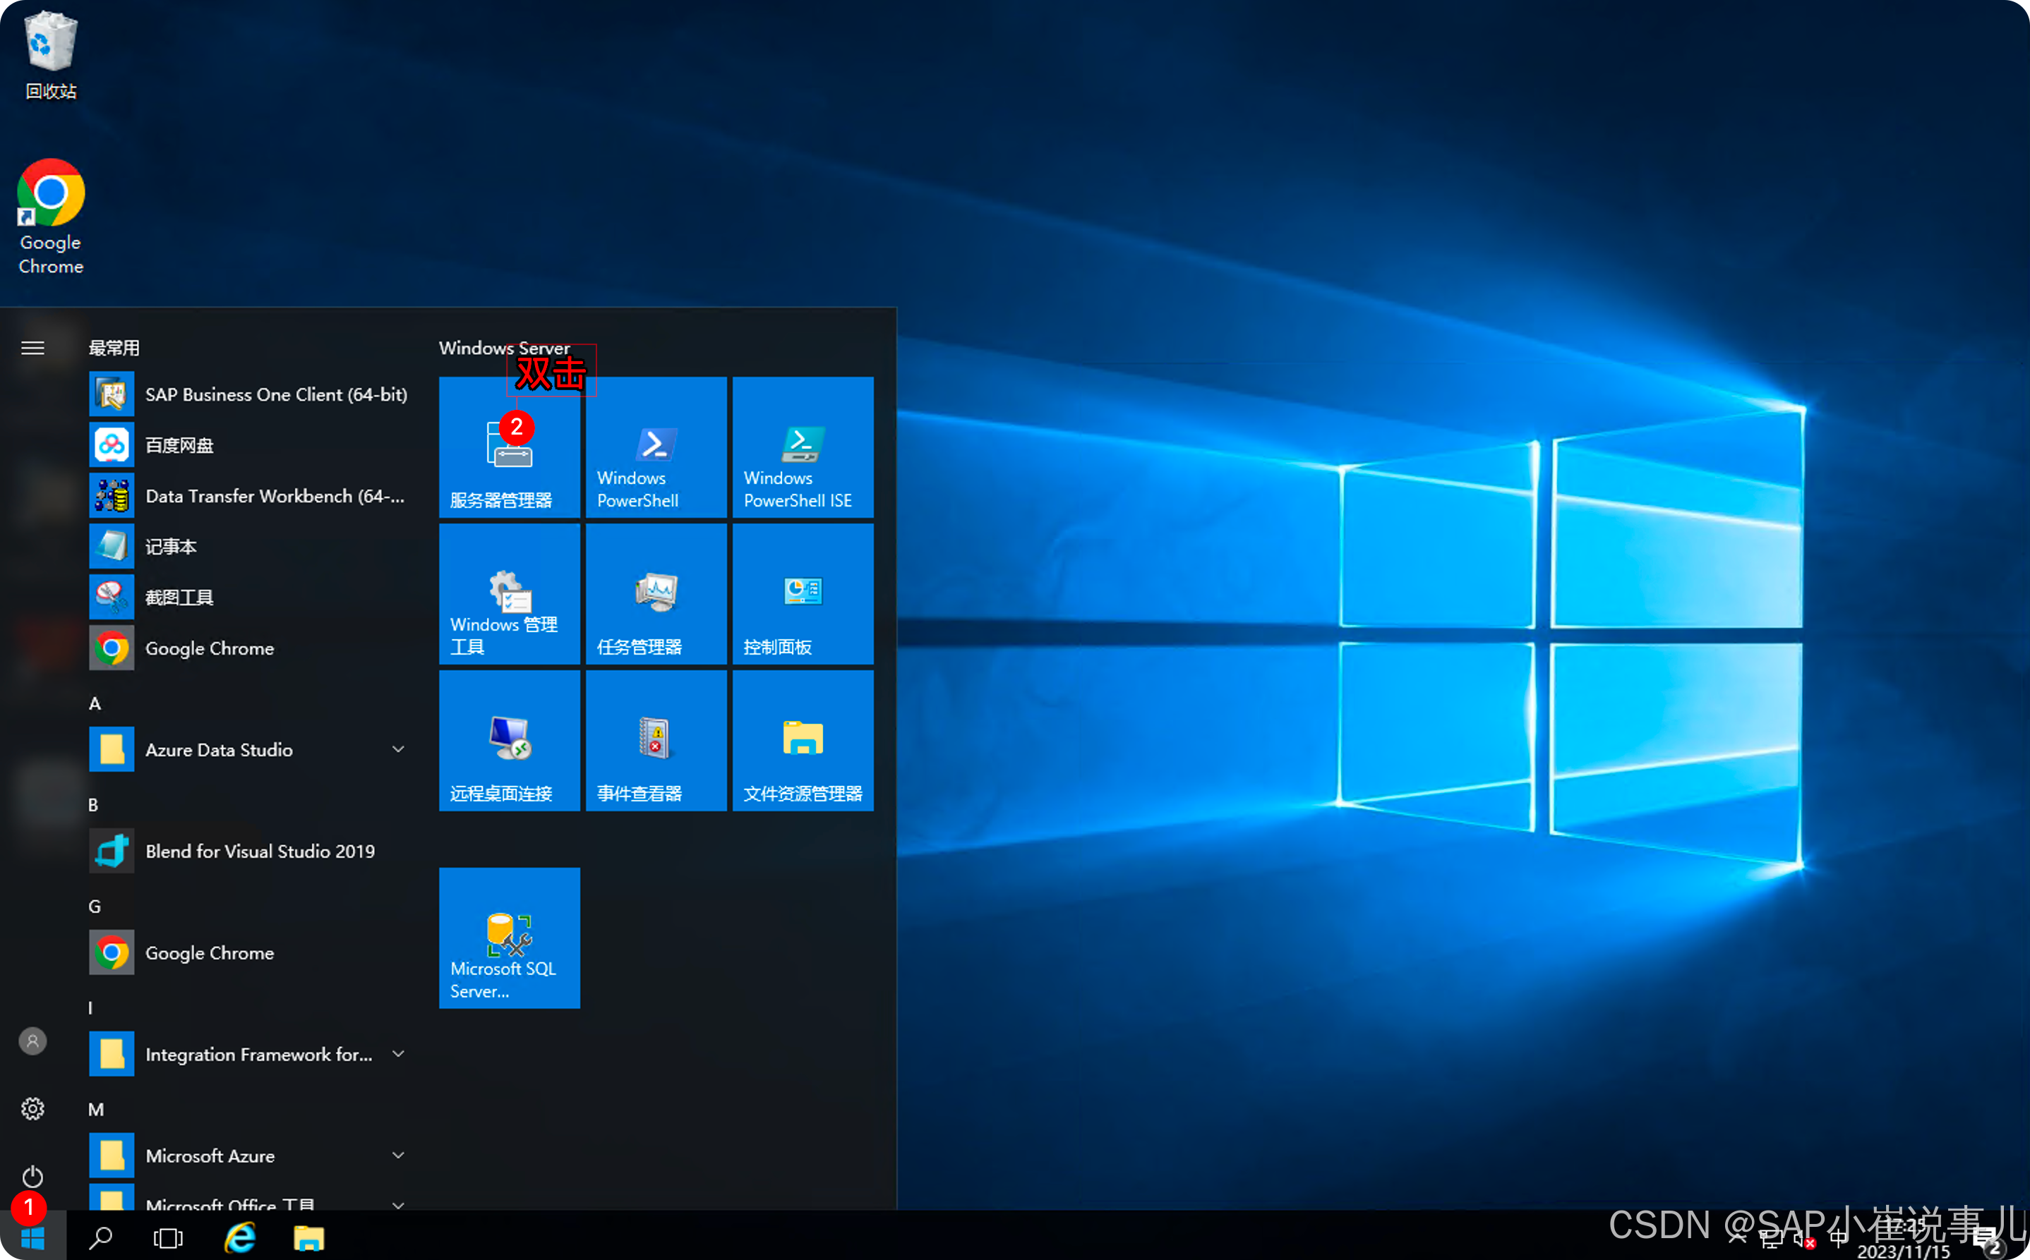Click the letter G group header
This screenshot has height=1260, width=2030.
click(x=95, y=907)
